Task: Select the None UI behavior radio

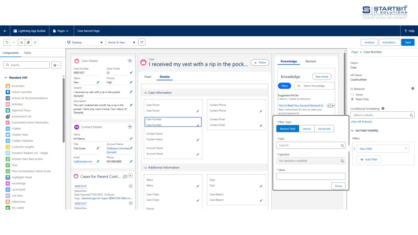Action: point(352,95)
